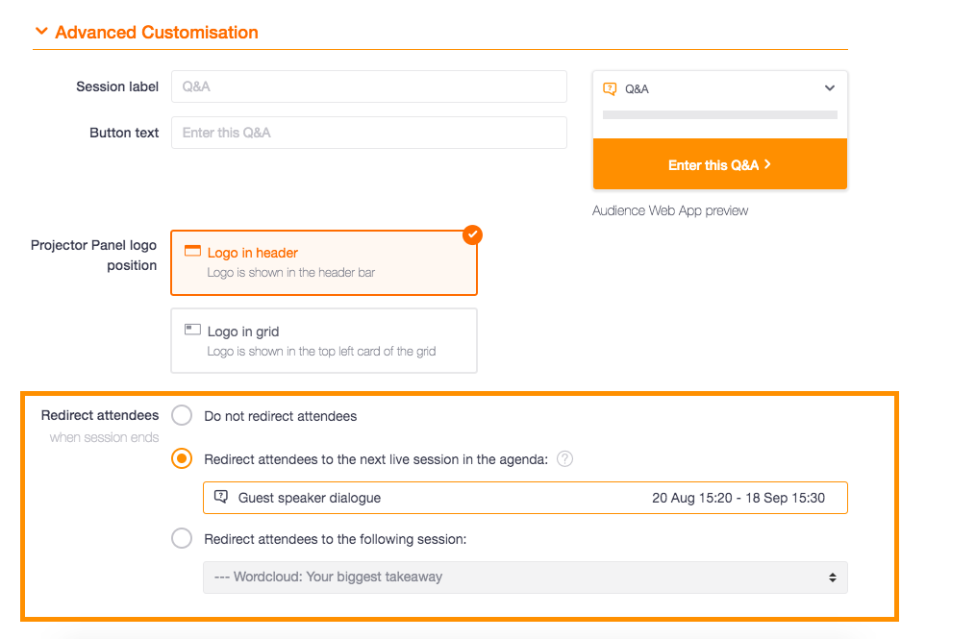
Task: Collapse the Advanced Customisation section chevron
Action: click(x=41, y=31)
